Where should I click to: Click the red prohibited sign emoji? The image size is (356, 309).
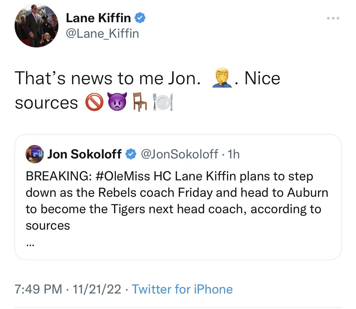[x=94, y=102]
